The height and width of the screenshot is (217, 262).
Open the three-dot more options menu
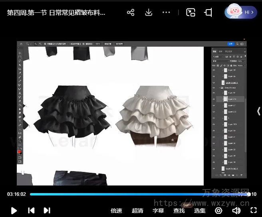(167, 13)
